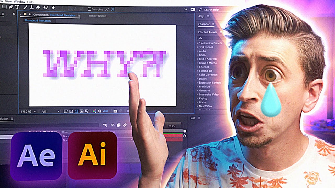The width and height of the screenshot is (335, 188).
Task: Select the Boris FX Mocha entry
Action: [208, 63]
